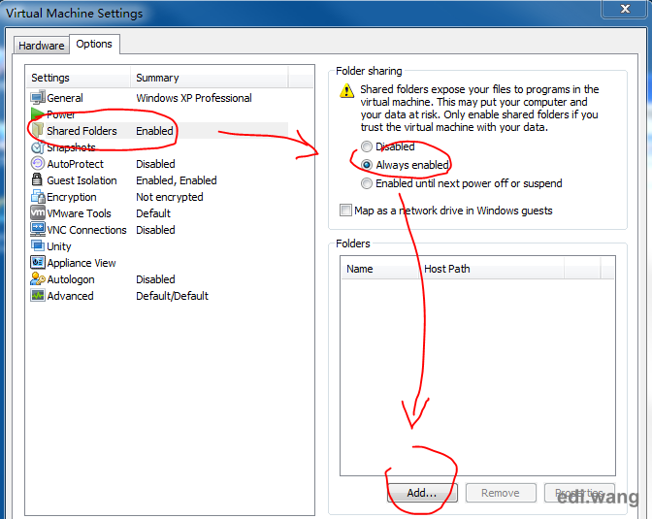
Task: Enable Map as a network drive checkbox
Action: [345, 211]
